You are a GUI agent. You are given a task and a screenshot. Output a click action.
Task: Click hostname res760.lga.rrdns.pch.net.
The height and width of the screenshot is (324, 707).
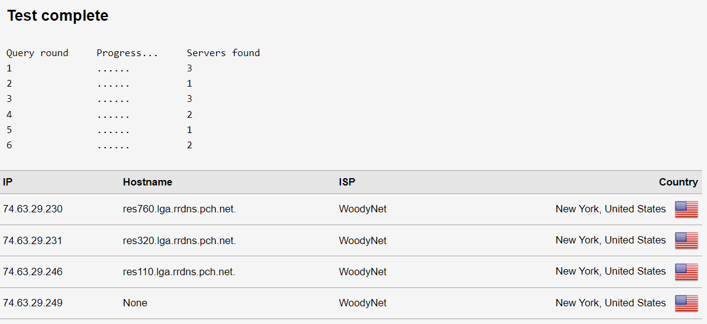click(x=180, y=209)
